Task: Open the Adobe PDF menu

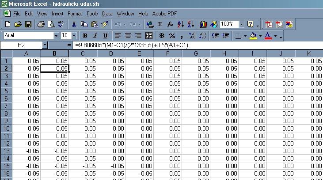Action: coord(164,14)
